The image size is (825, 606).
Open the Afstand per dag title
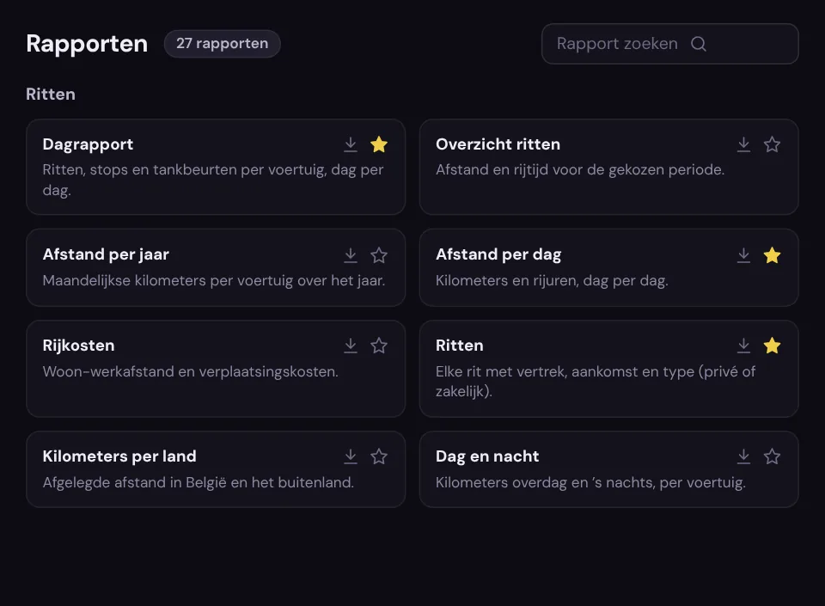tap(498, 254)
